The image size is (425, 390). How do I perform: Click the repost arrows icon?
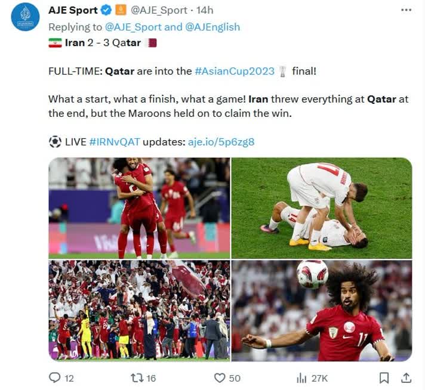[x=137, y=378]
